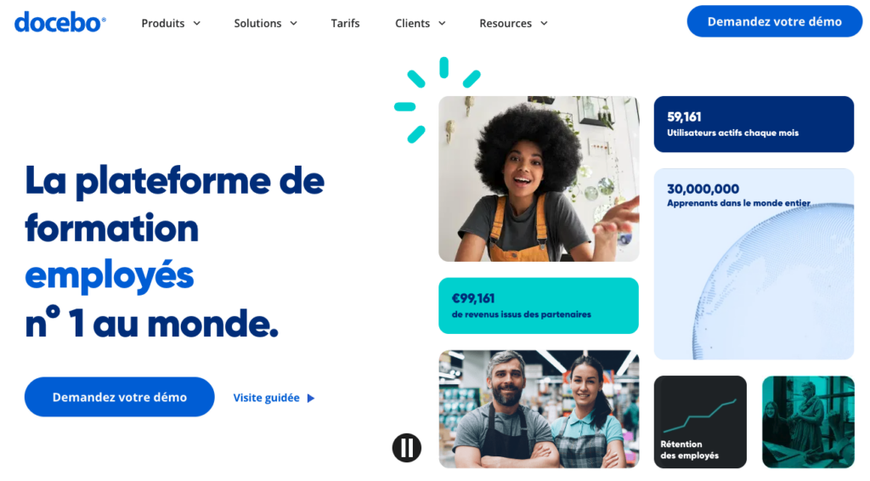870x481 pixels.
Task: Click the 59,161 Utilisateurs actifs card
Action: pyautogui.click(x=754, y=124)
